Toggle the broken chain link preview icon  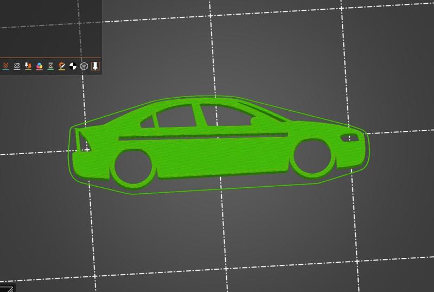coord(17,66)
